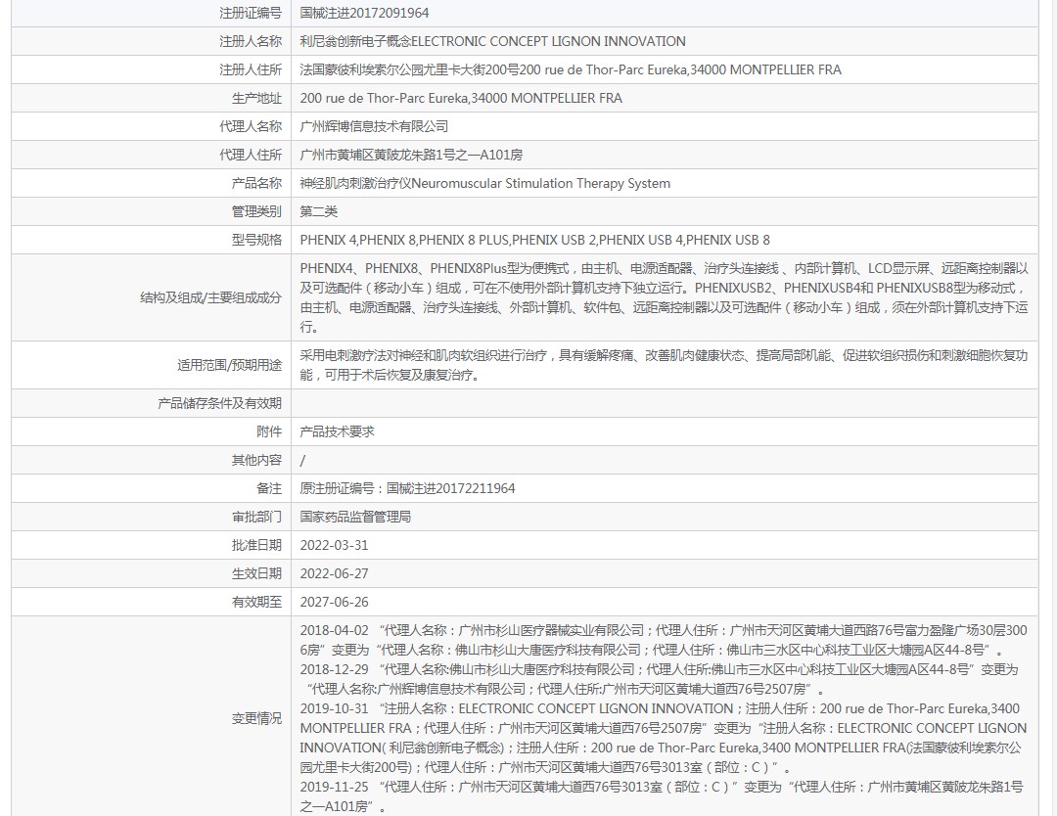Image resolution: width=1057 pixels, height=816 pixels.
Task: Click the 注册人名称 label
Action: [251, 41]
